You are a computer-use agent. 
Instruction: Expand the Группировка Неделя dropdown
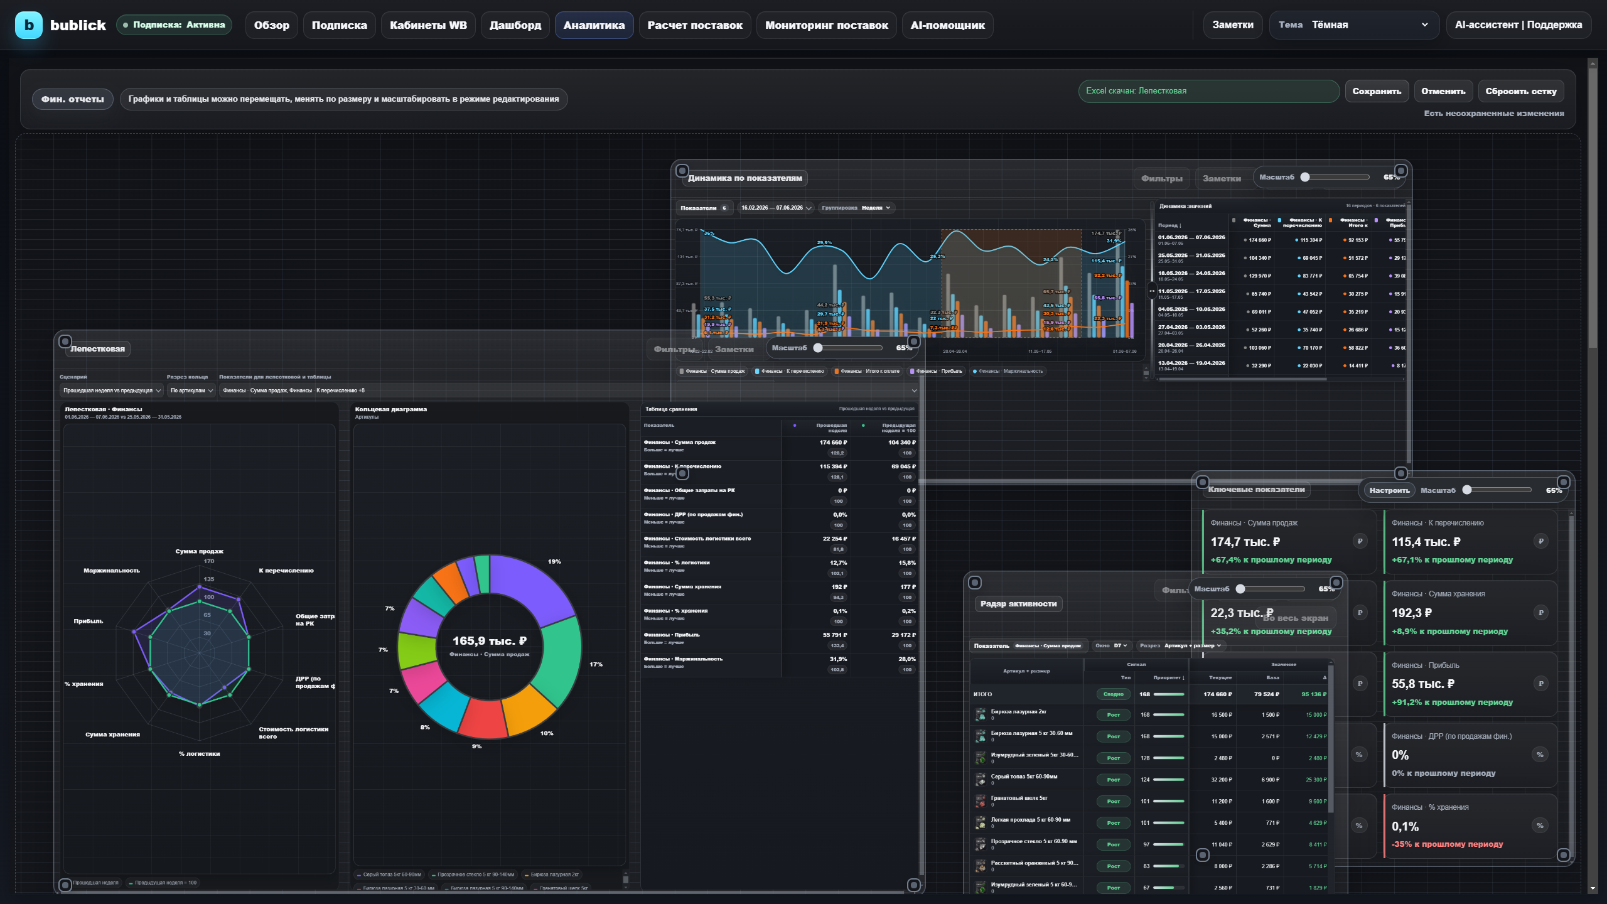point(856,208)
